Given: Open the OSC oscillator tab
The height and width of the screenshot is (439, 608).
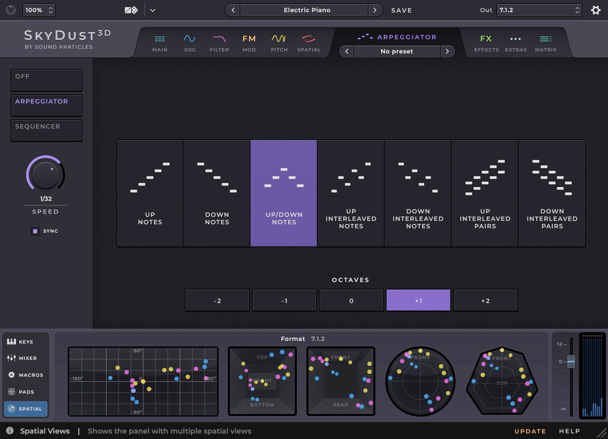Looking at the screenshot, I should [x=190, y=42].
